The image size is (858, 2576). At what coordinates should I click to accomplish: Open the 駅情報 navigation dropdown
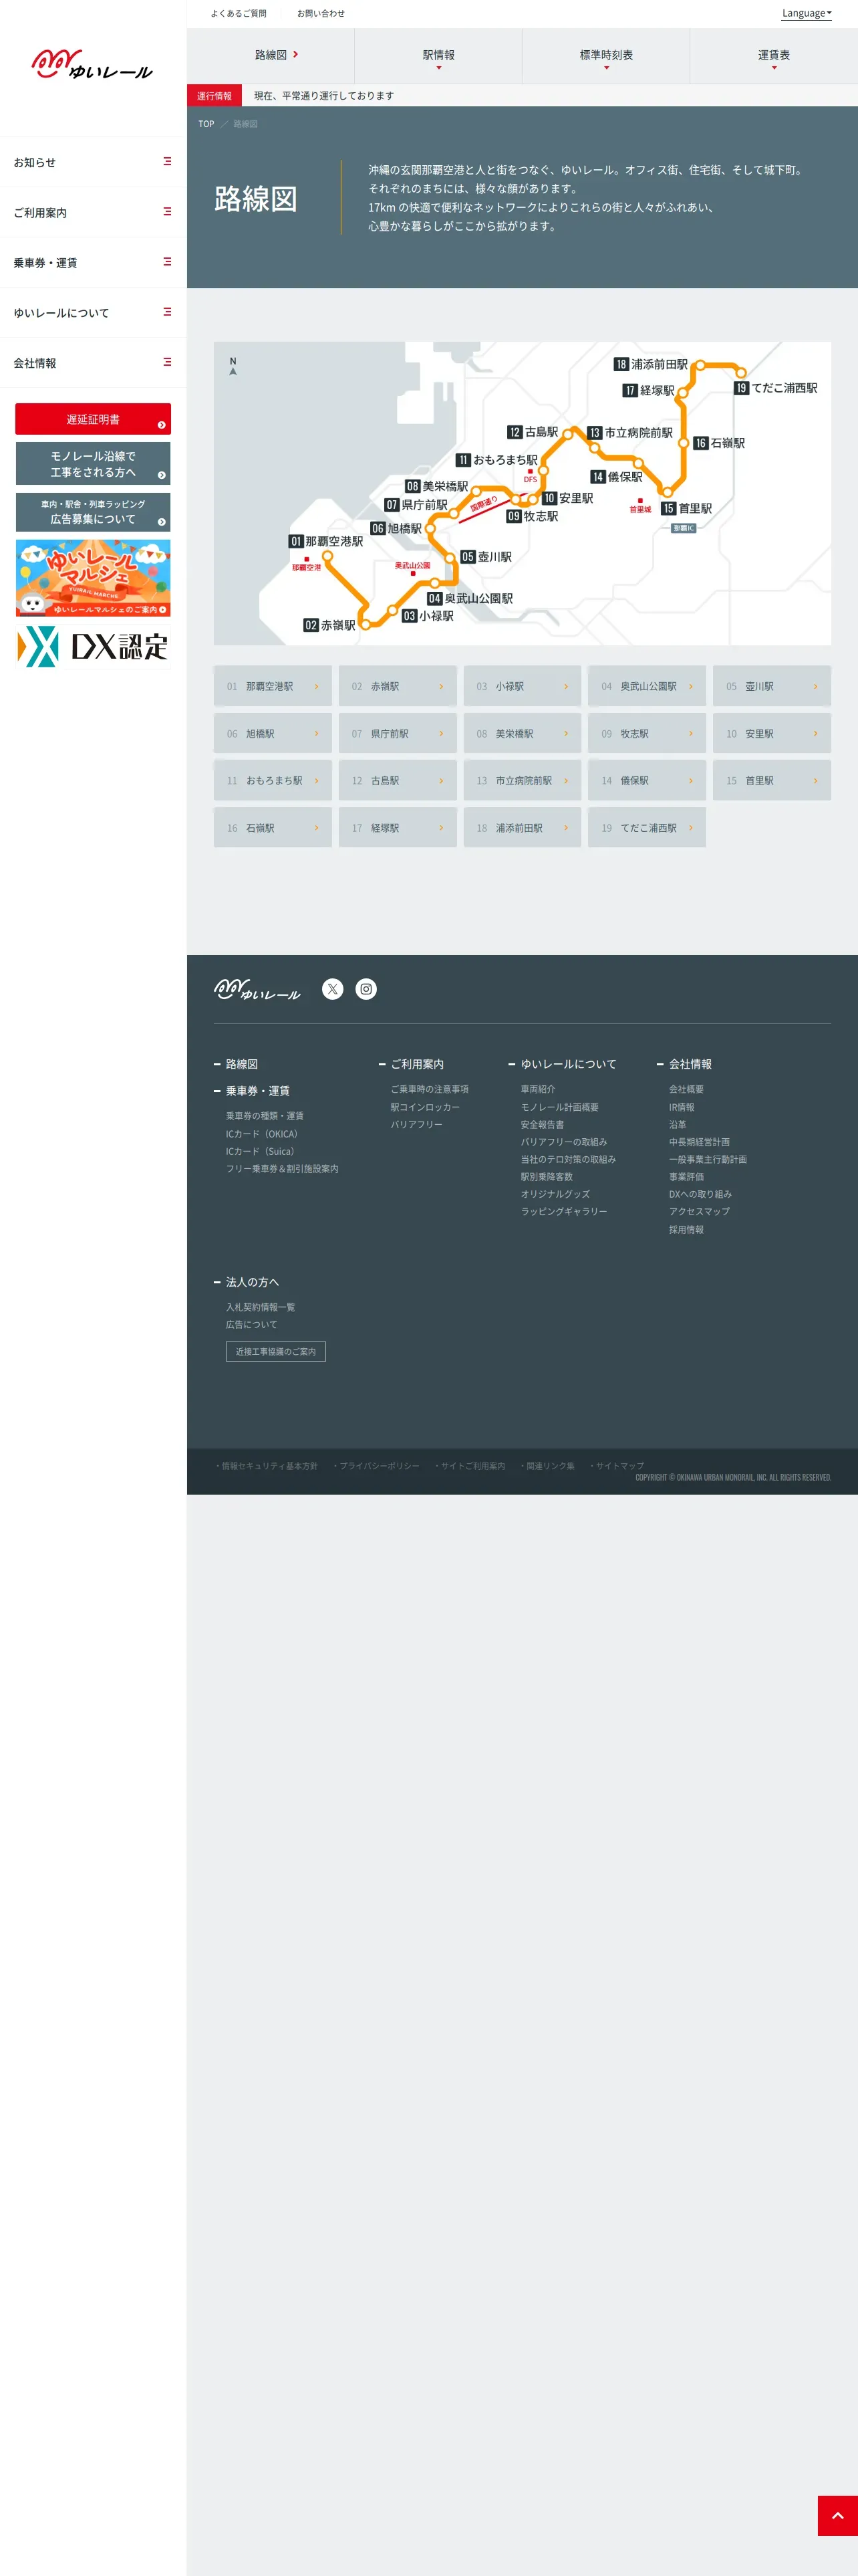coord(438,56)
